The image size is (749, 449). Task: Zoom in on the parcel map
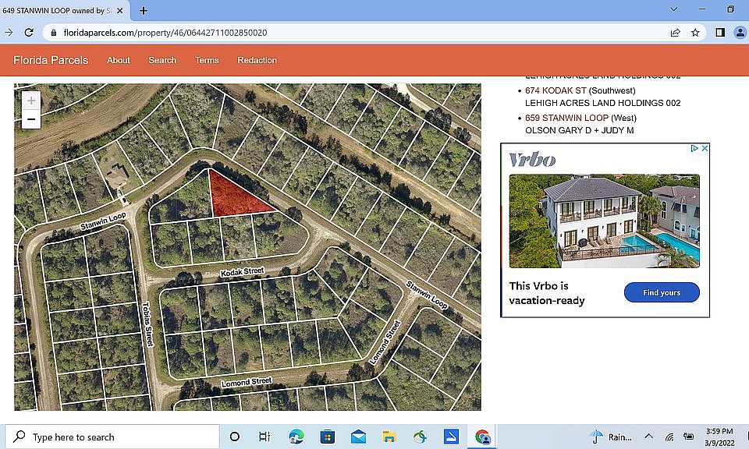click(31, 101)
